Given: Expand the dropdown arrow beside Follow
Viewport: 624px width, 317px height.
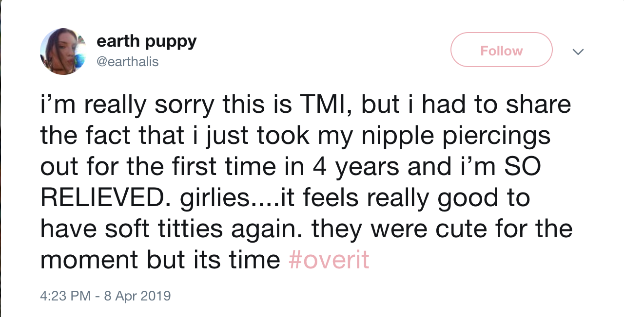Looking at the screenshot, I should tap(578, 52).
